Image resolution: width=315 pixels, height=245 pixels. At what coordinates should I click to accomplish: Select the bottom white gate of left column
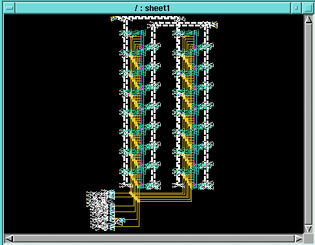tap(126, 185)
